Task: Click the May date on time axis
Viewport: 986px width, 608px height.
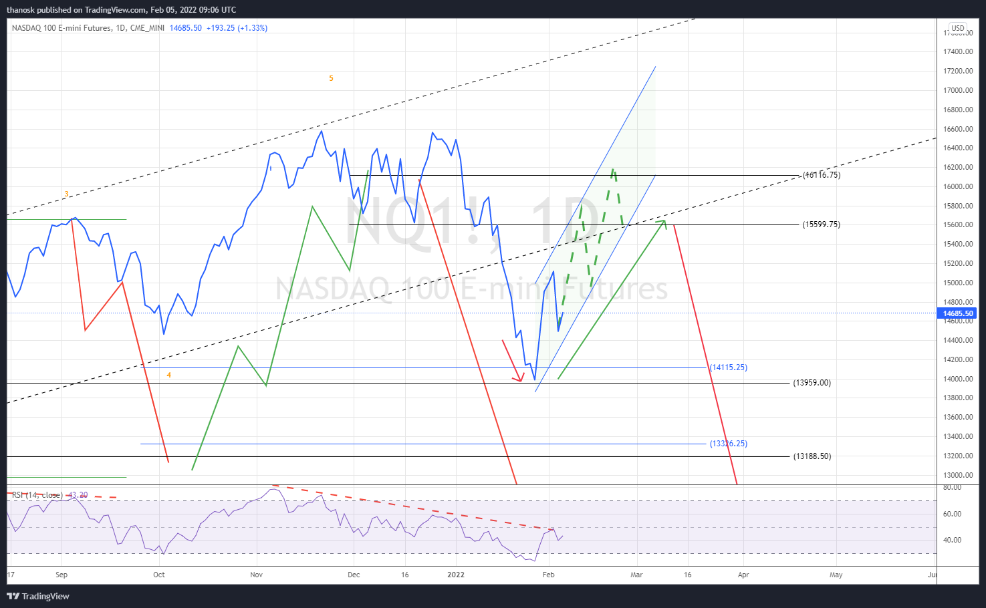Action: click(836, 575)
